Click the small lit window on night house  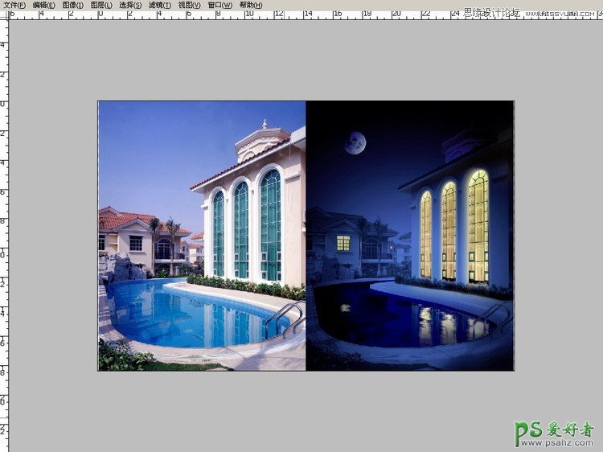(x=343, y=243)
